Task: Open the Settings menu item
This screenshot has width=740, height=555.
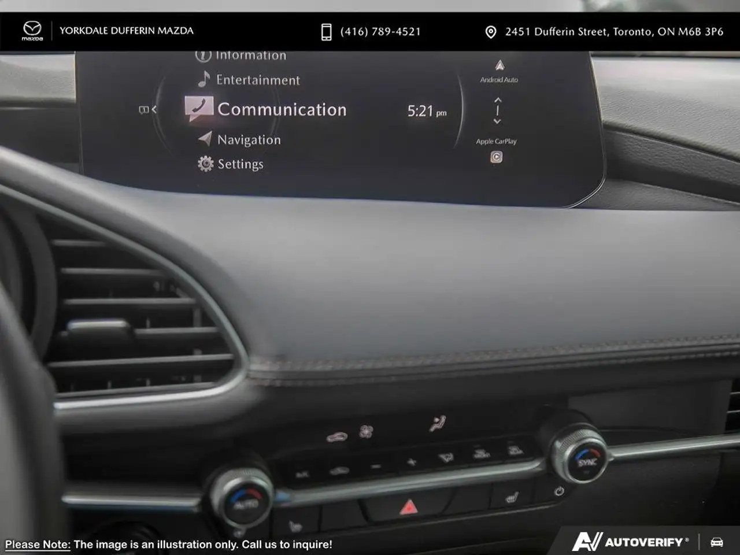Action: [x=240, y=164]
